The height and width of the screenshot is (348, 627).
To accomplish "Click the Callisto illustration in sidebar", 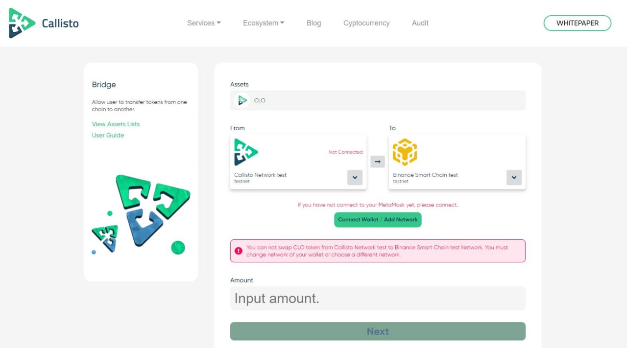I will click(x=141, y=214).
